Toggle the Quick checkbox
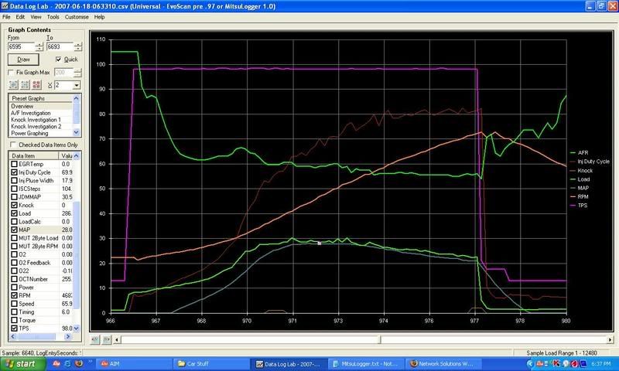The image size is (619, 371). (59, 59)
